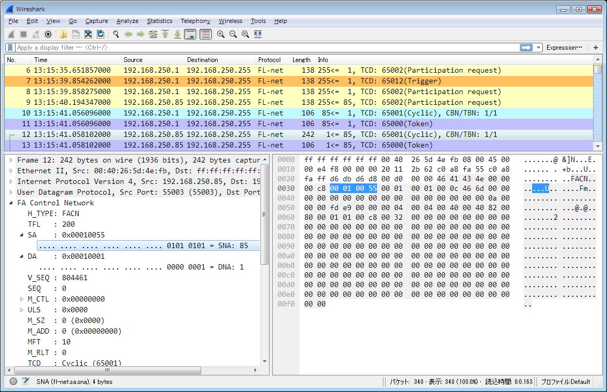Open the Expression dialog
The height and width of the screenshot is (392, 607).
(564, 48)
